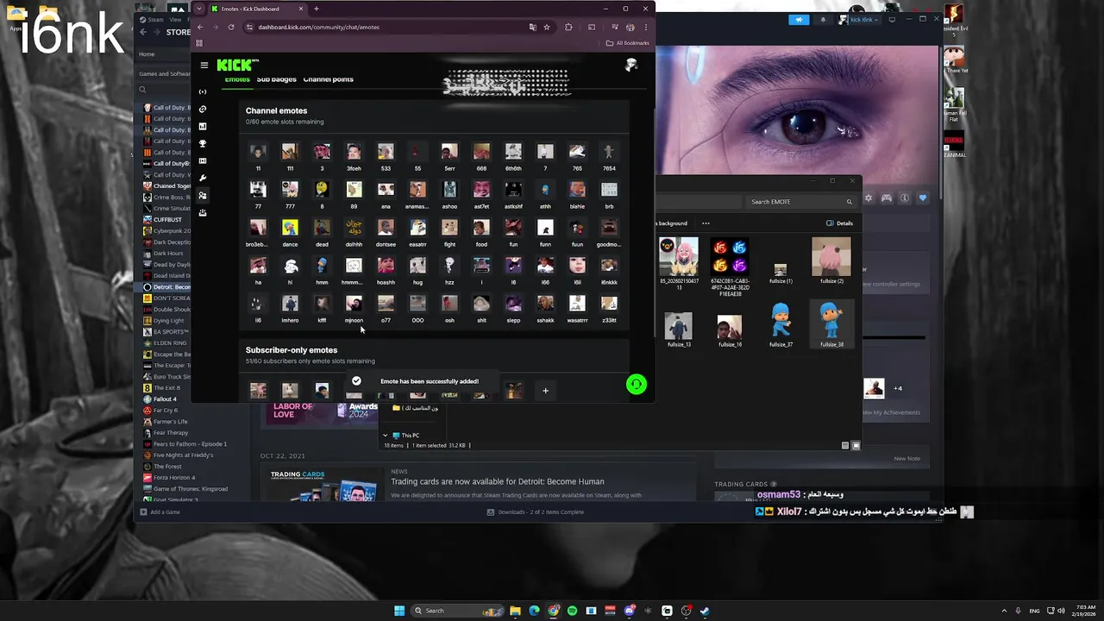The image size is (1104, 621).
Task: Open the trophy achievements sidebar icon
Action: click(203, 144)
